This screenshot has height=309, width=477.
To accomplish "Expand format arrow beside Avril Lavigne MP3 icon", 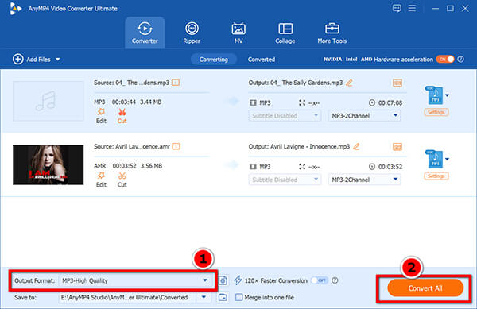I will (x=447, y=159).
